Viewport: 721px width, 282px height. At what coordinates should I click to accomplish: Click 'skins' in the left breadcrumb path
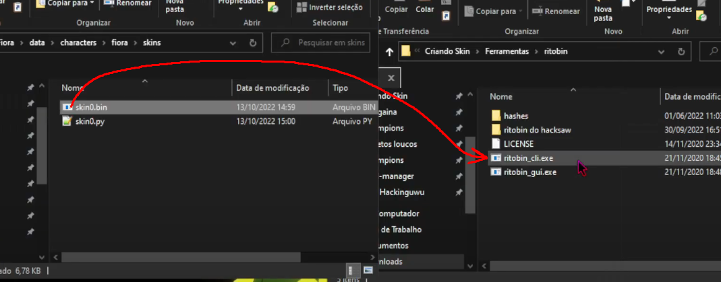tap(151, 42)
